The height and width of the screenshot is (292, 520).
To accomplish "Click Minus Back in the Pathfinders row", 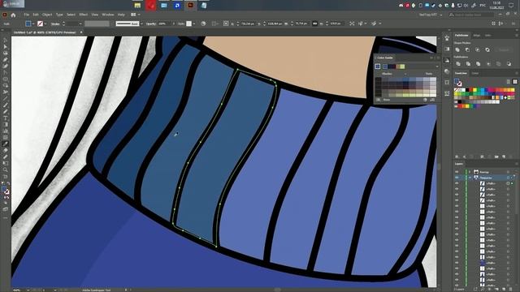I will (509, 63).
